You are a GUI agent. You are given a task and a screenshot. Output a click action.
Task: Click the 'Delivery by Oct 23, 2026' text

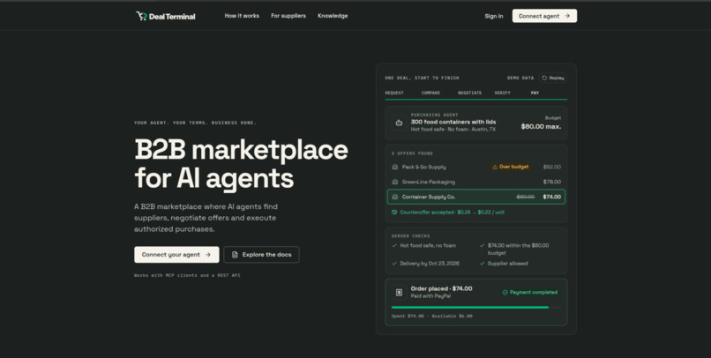430,264
